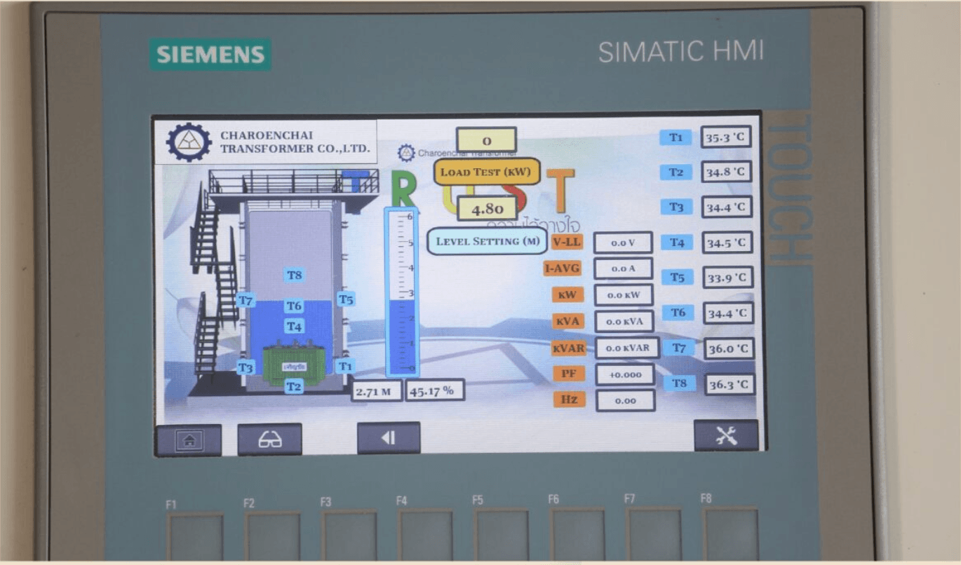Click the water level gauge bar

tap(401, 292)
